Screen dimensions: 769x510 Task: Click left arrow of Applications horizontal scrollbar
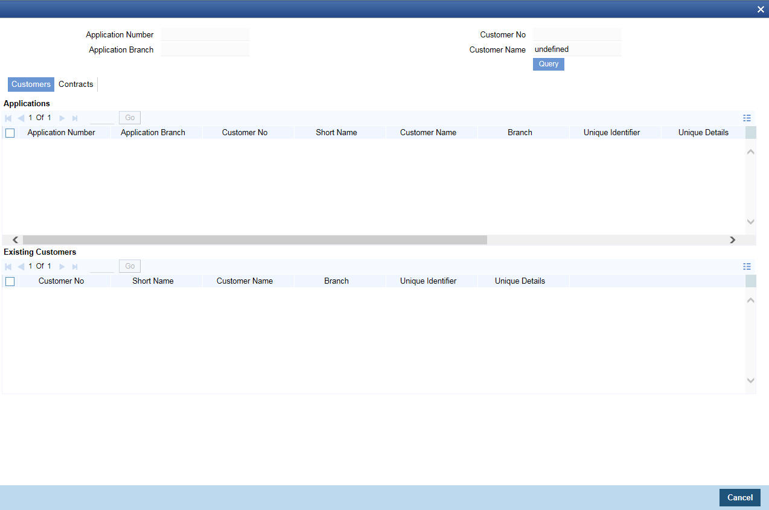click(x=16, y=240)
